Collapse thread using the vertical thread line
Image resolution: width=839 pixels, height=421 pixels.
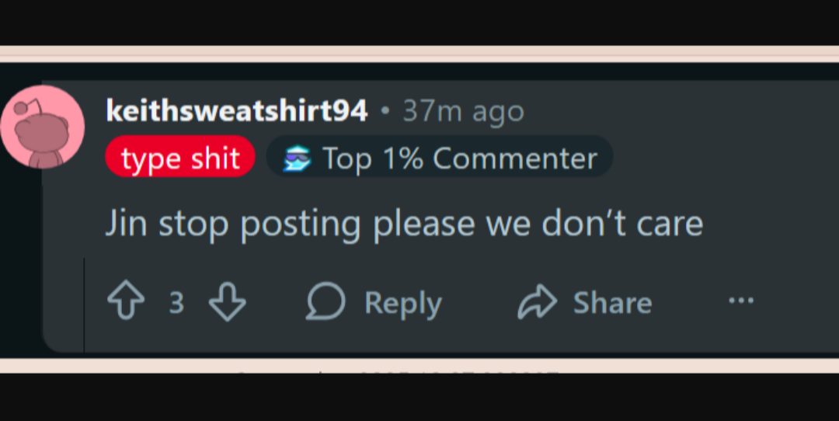pos(84,305)
